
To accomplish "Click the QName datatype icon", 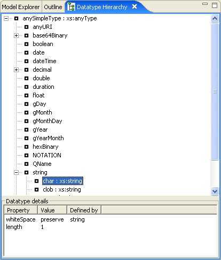I will click(x=26, y=164).
